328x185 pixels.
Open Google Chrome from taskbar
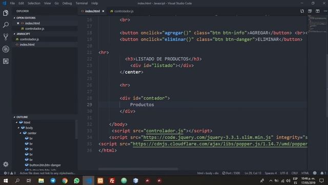tap(65, 180)
